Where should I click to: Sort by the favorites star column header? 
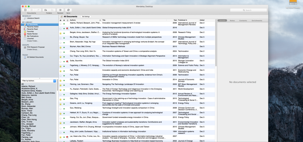pos(61,20)
